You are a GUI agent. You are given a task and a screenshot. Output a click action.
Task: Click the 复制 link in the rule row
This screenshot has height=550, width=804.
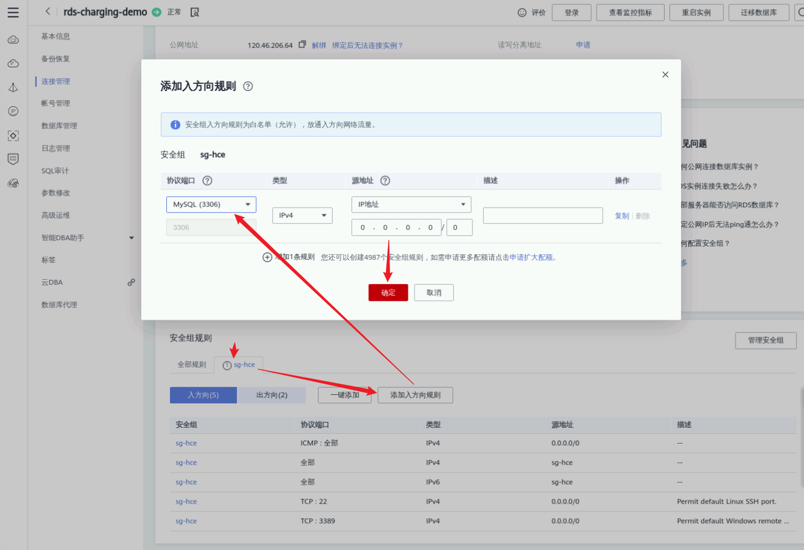[x=622, y=216]
